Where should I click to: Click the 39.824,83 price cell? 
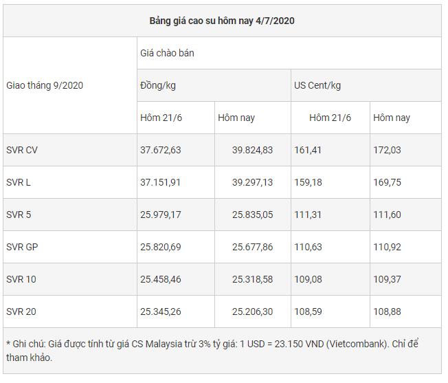(252, 150)
